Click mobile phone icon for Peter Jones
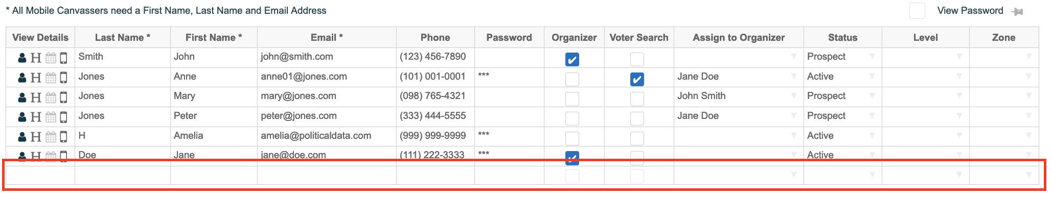This screenshot has height=197, width=1052. 63,117
